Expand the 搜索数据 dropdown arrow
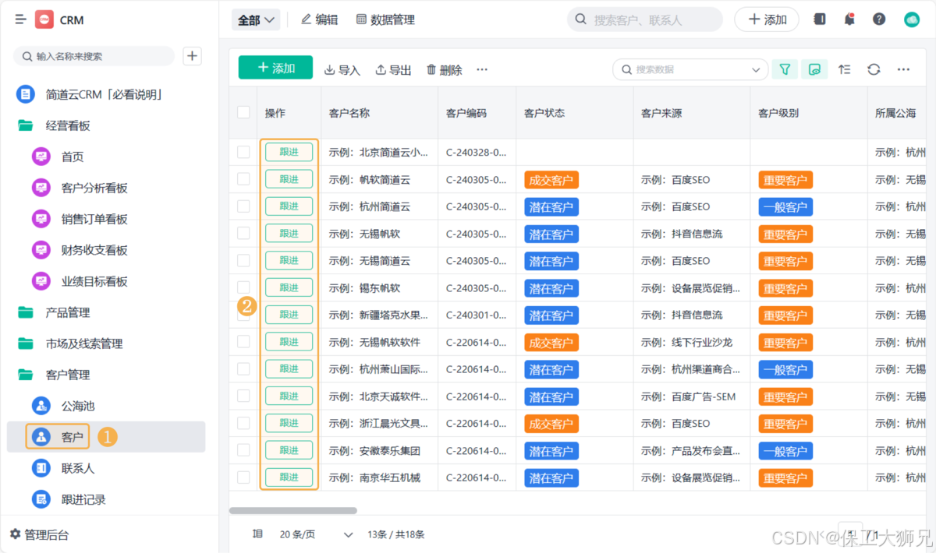The image size is (936, 553). [x=756, y=69]
